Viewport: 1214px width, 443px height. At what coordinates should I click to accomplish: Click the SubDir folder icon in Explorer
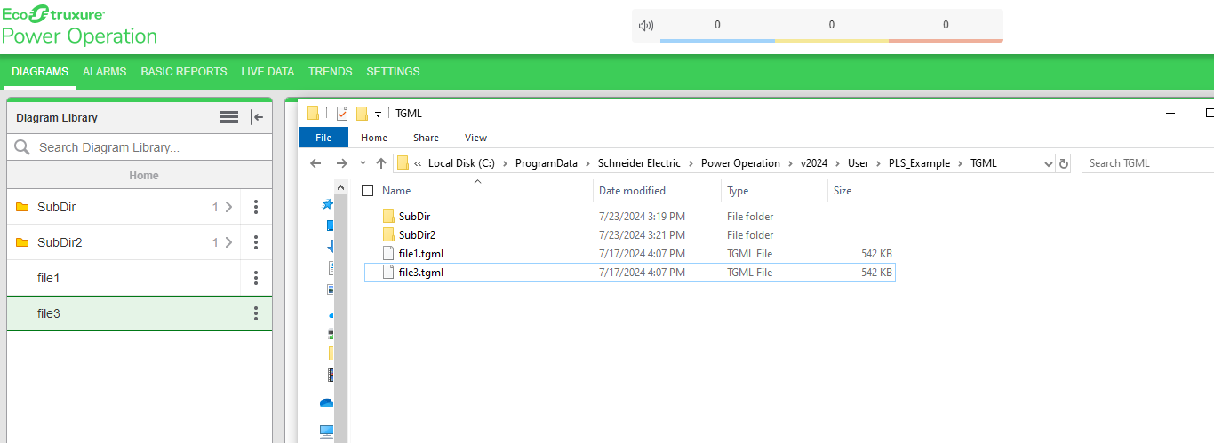pos(388,216)
